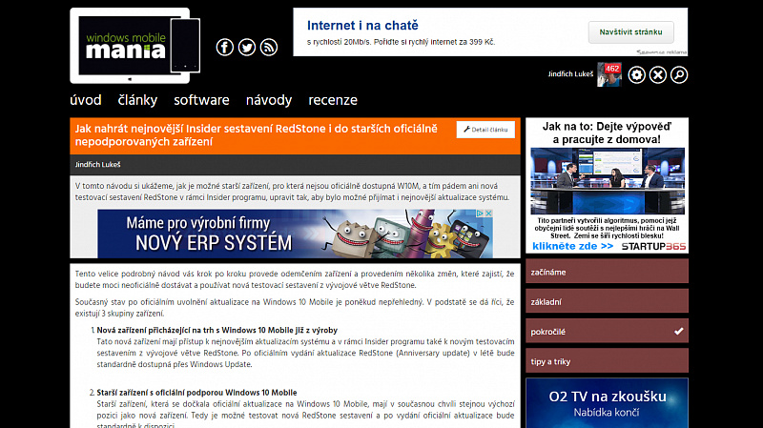Viewport: 763px width, 428px height.
Task: Open the search magnifier icon
Action: point(679,75)
